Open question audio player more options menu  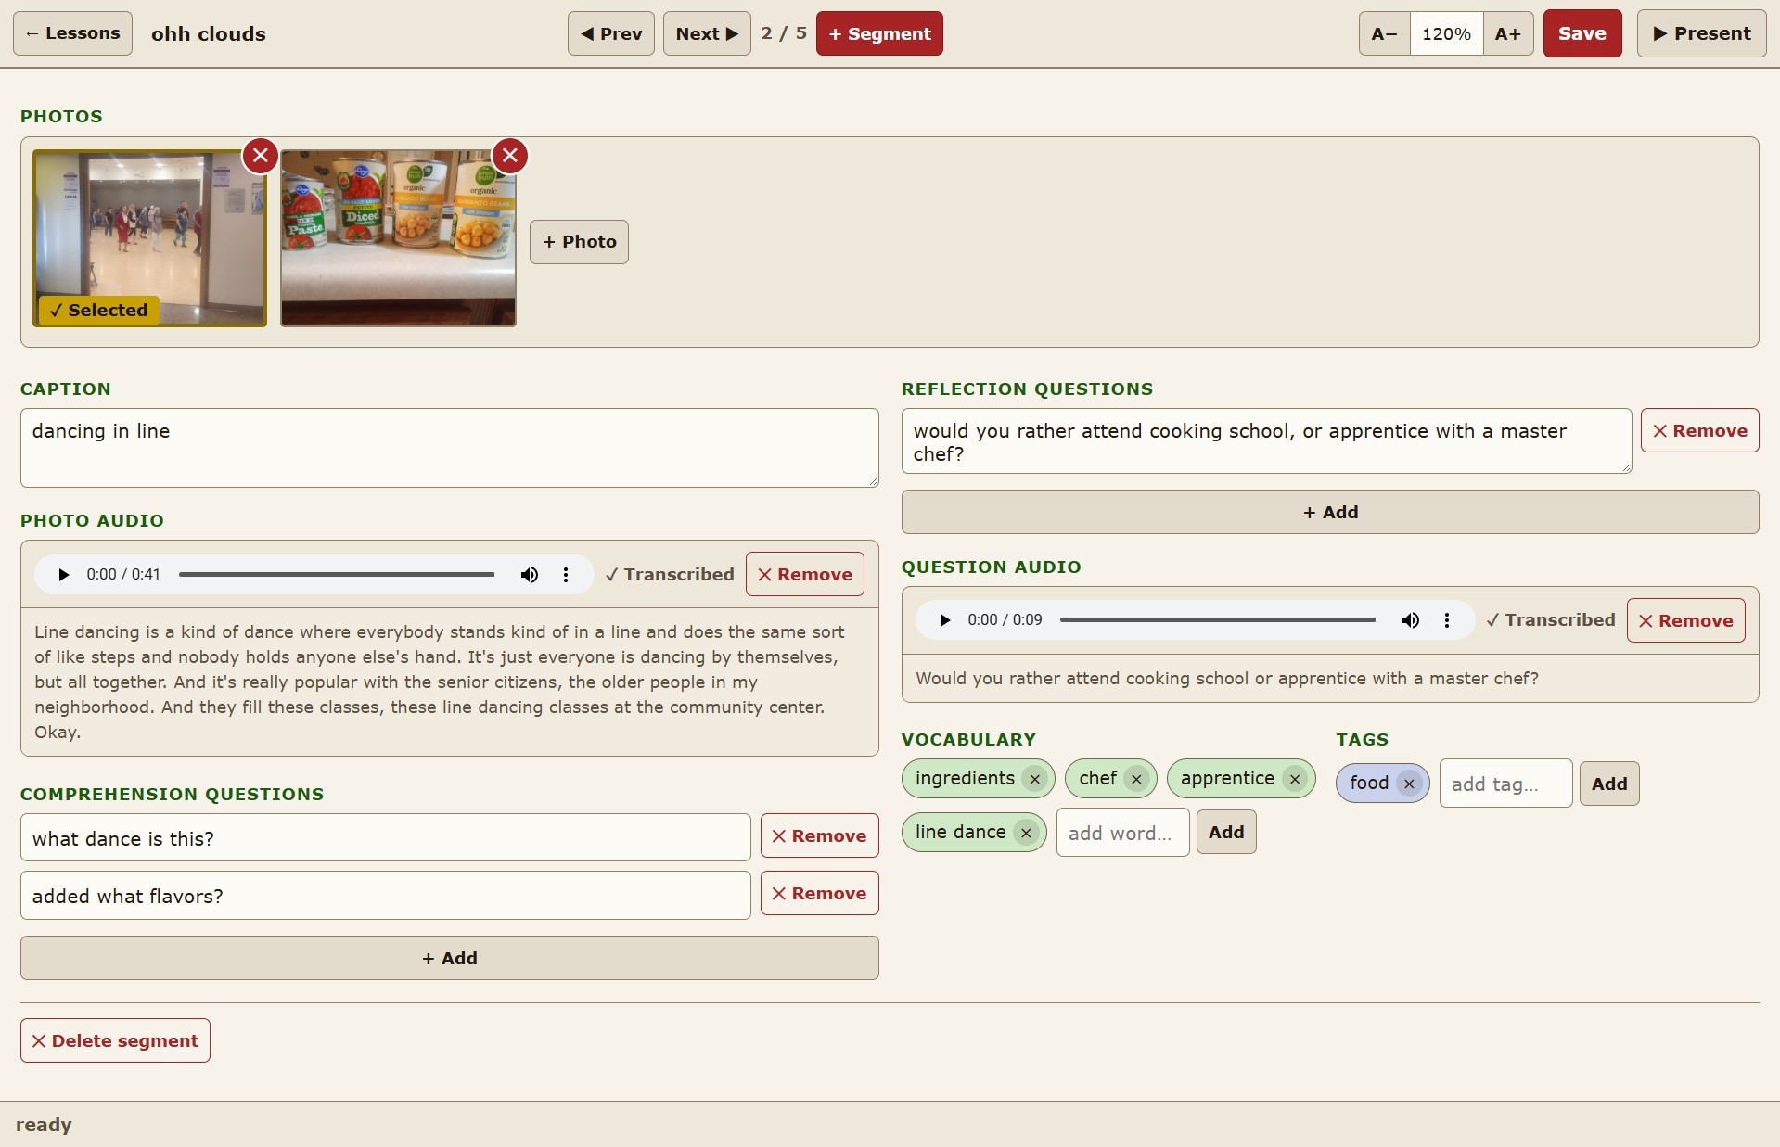[x=1447, y=620]
